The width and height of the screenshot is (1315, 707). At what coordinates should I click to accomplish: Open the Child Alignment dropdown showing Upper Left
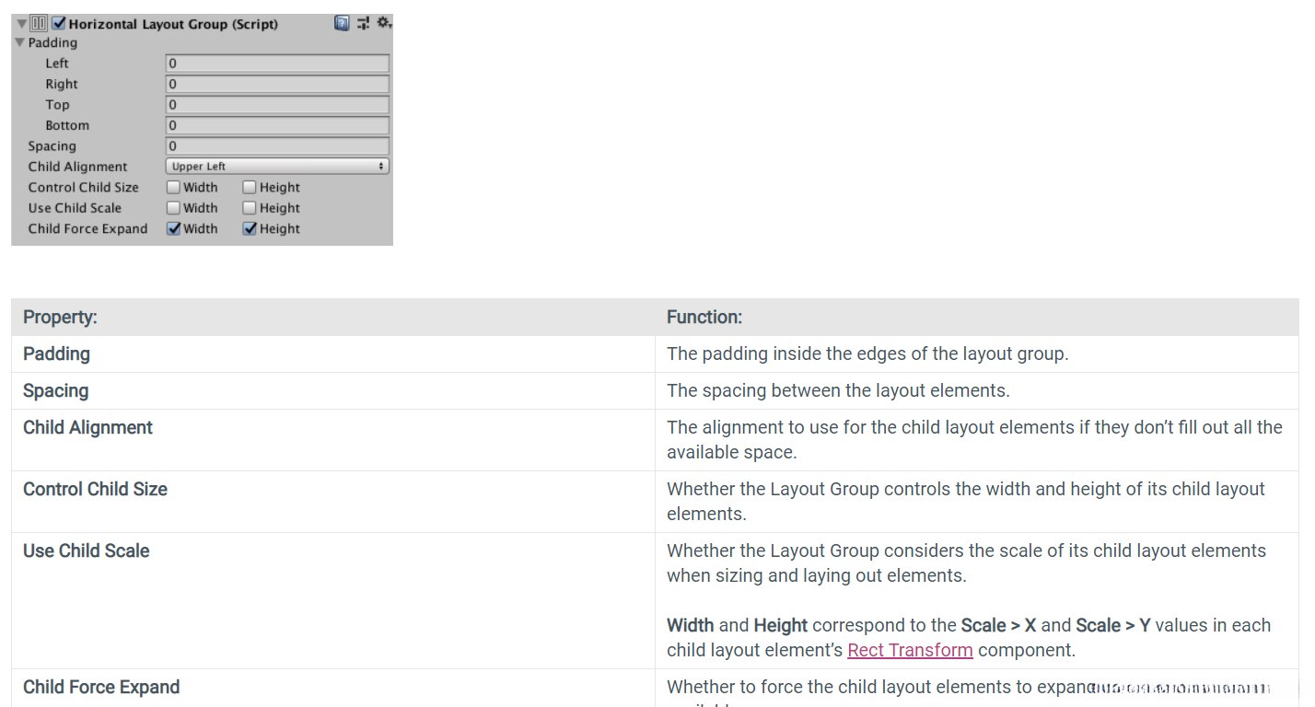277,167
